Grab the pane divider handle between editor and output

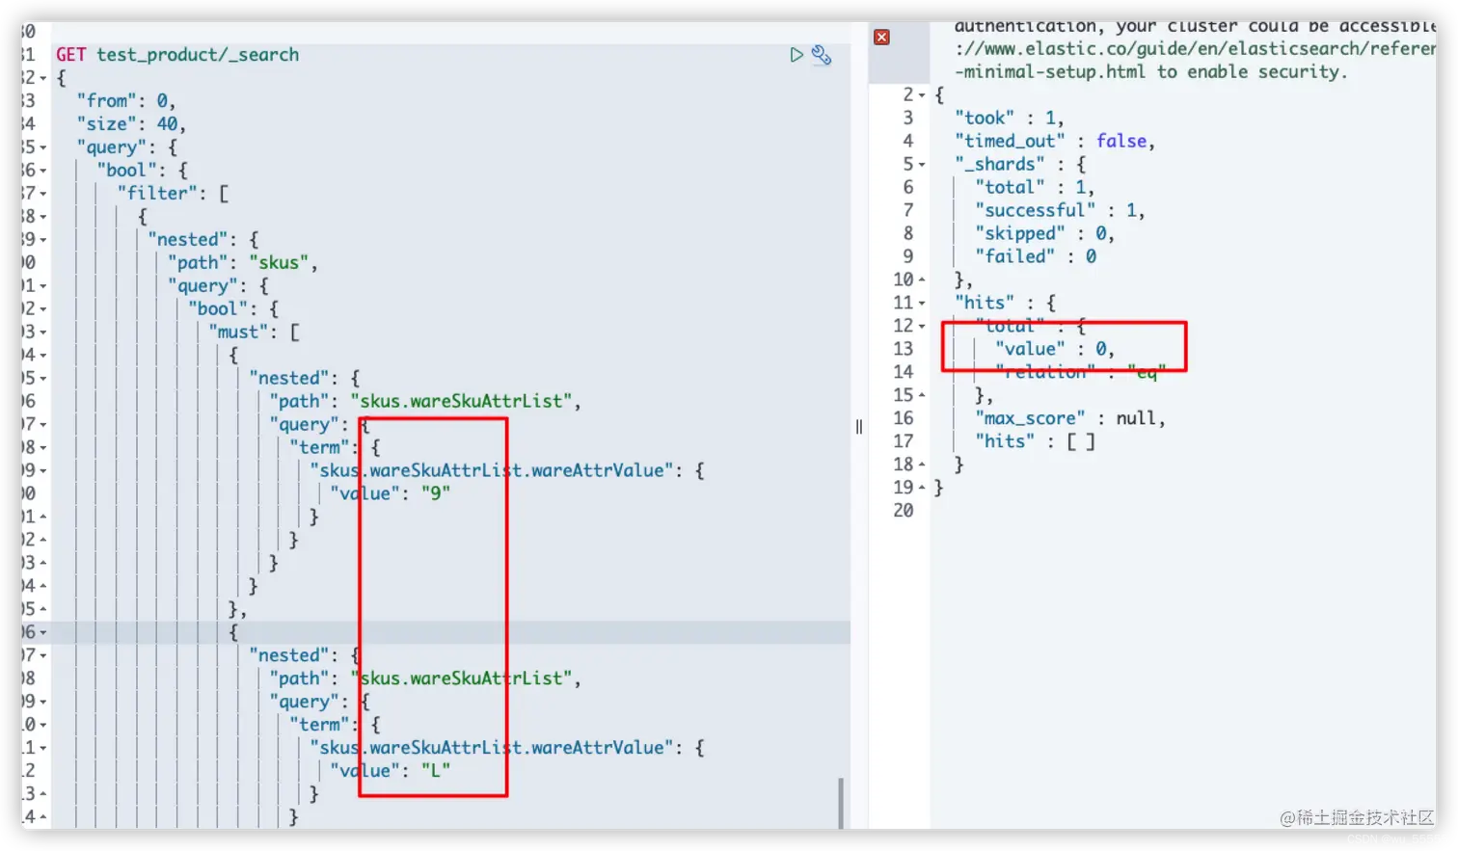coord(858,426)
